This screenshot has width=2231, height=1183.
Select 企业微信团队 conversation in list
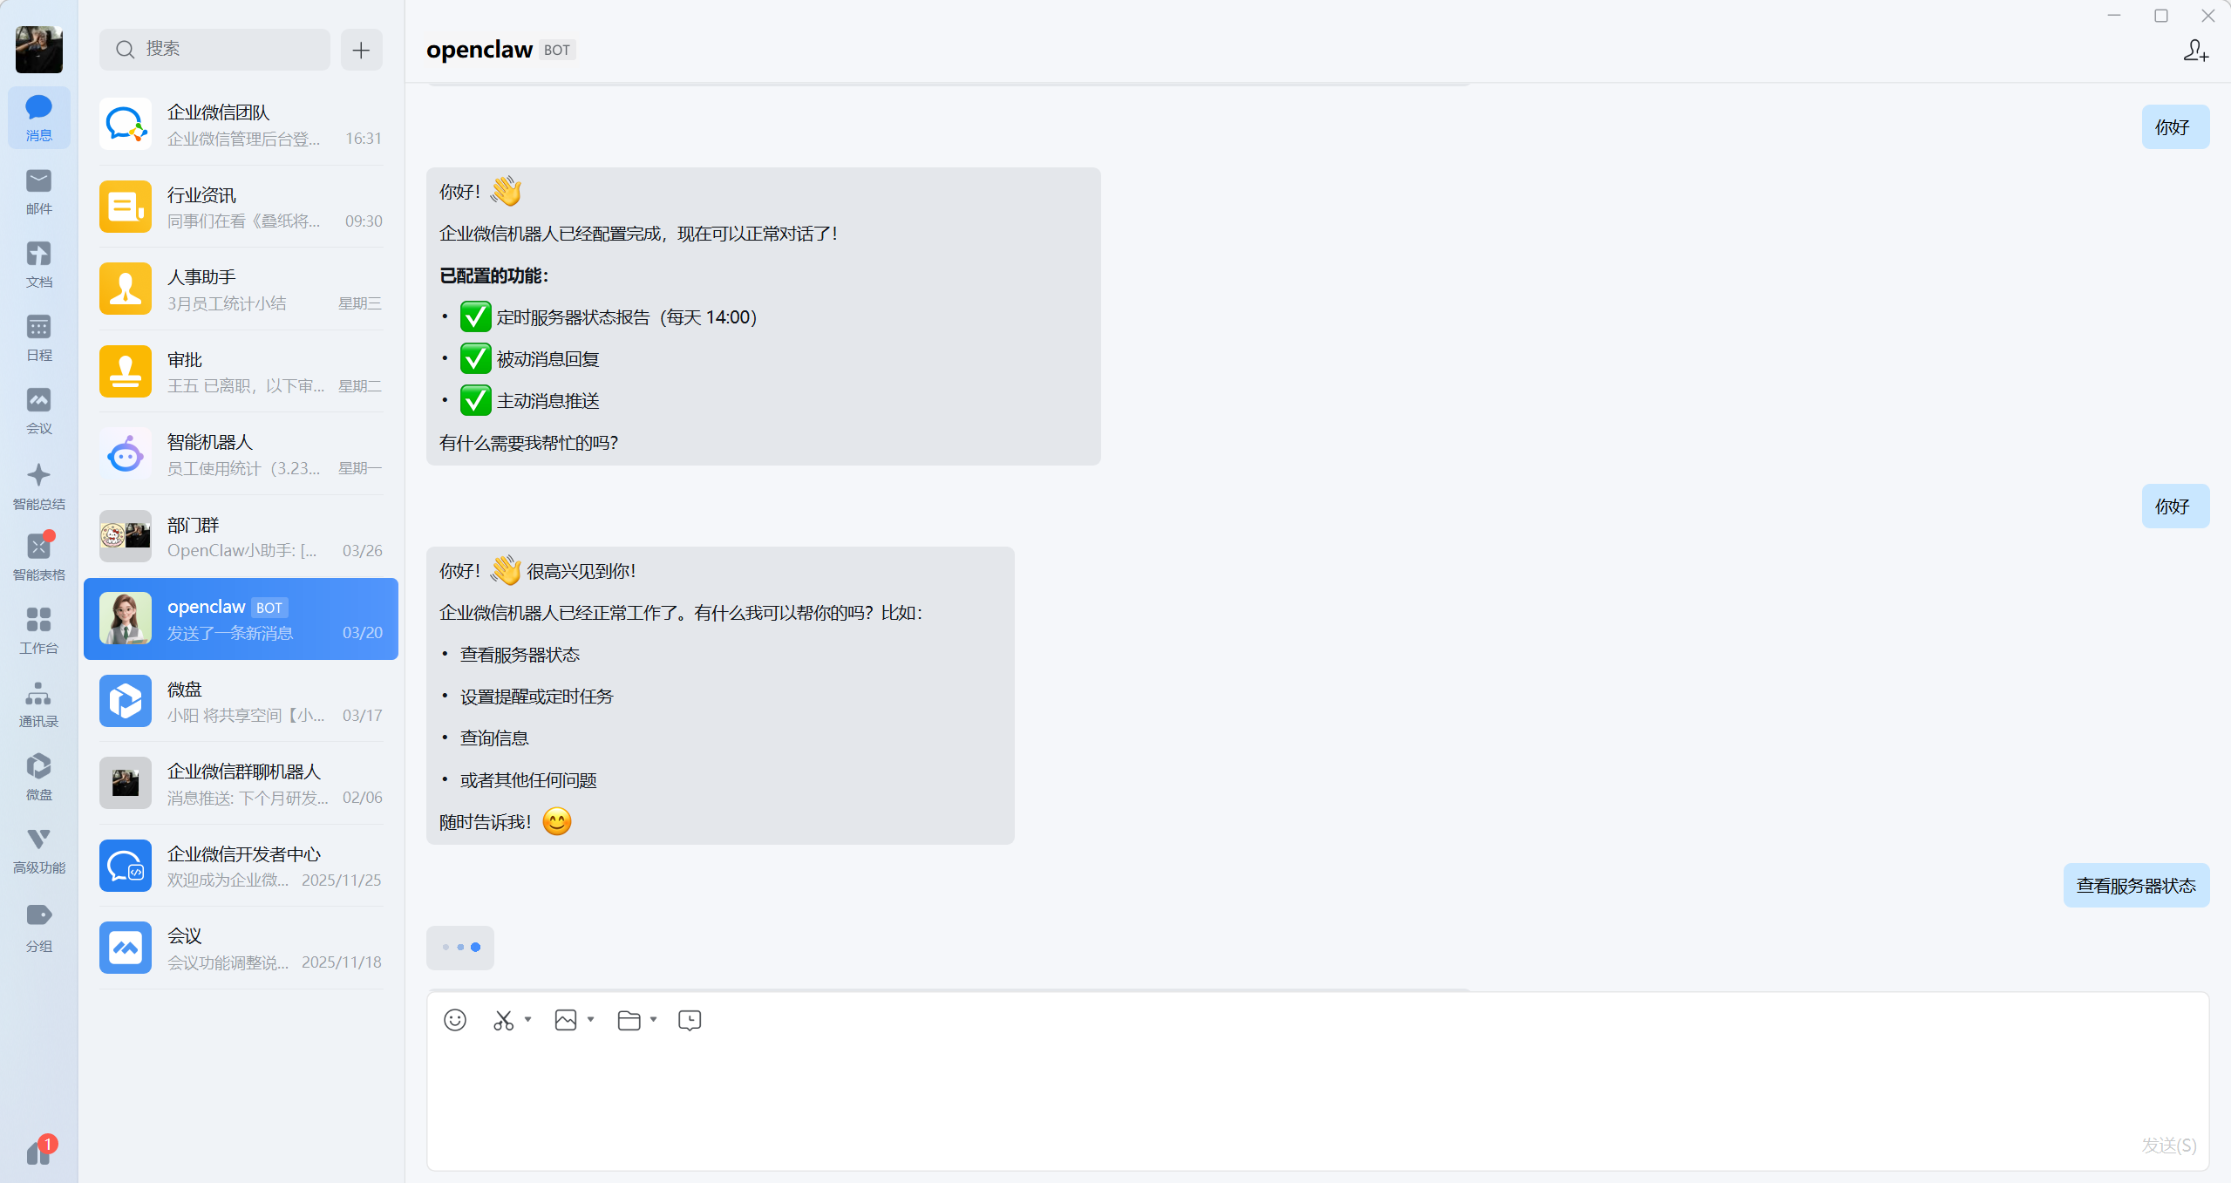241,125
